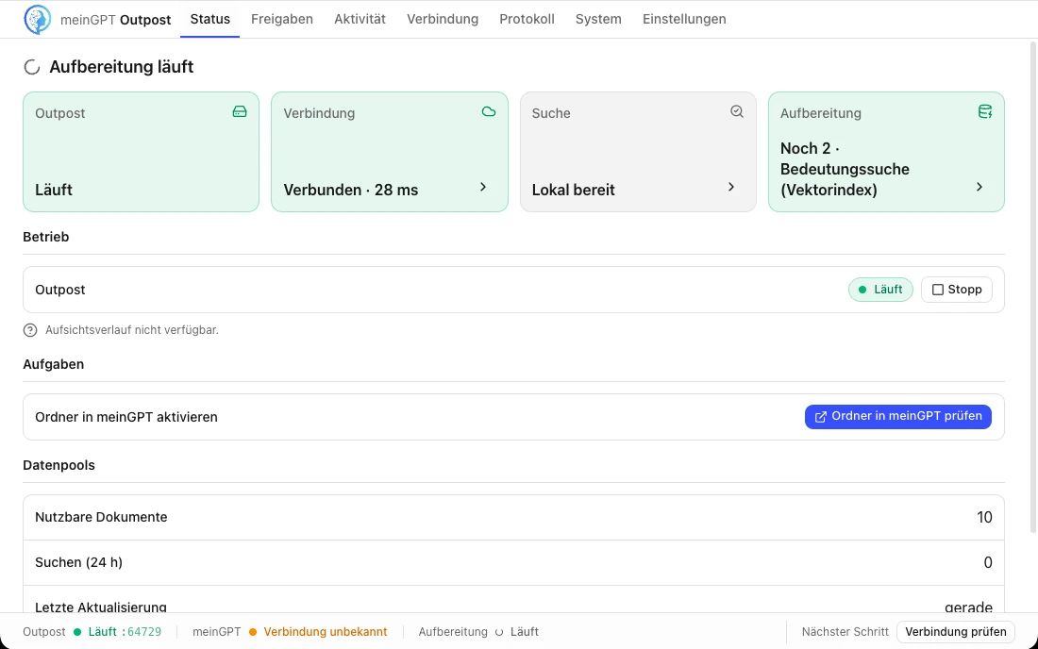This screenshot has width=1038, height=649.
Task: Click the Aufbereitung läuft heading
Action: pyautogui.click(x=122, y=67)
